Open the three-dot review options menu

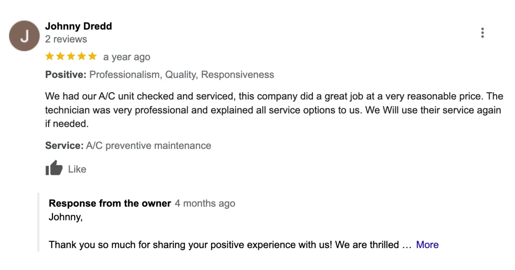[483, 33]
